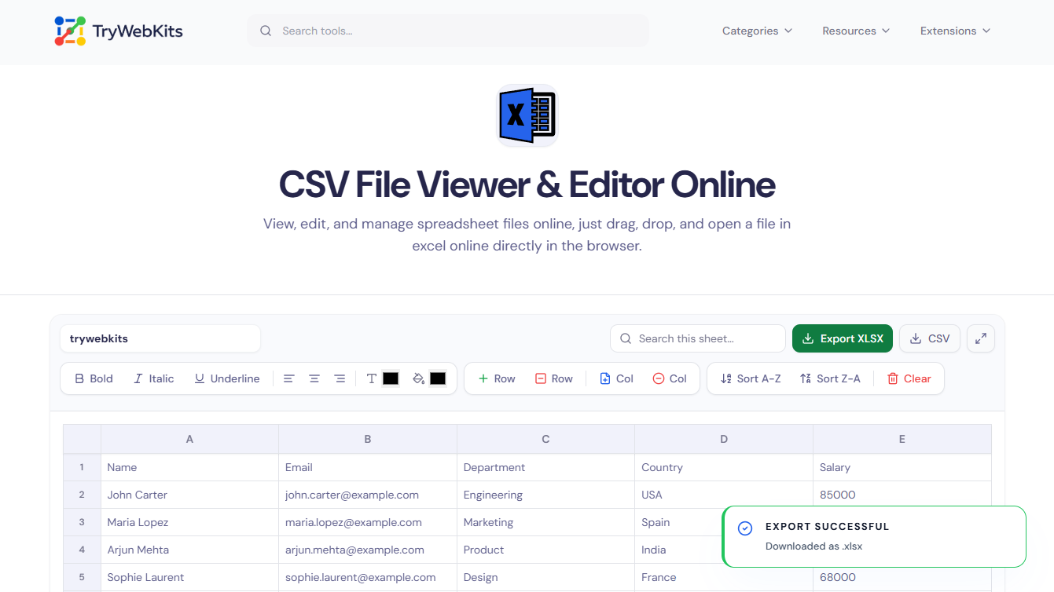Apply italic formatting
This screenshot has height=592, width=1054.
[x=153, y=378]
